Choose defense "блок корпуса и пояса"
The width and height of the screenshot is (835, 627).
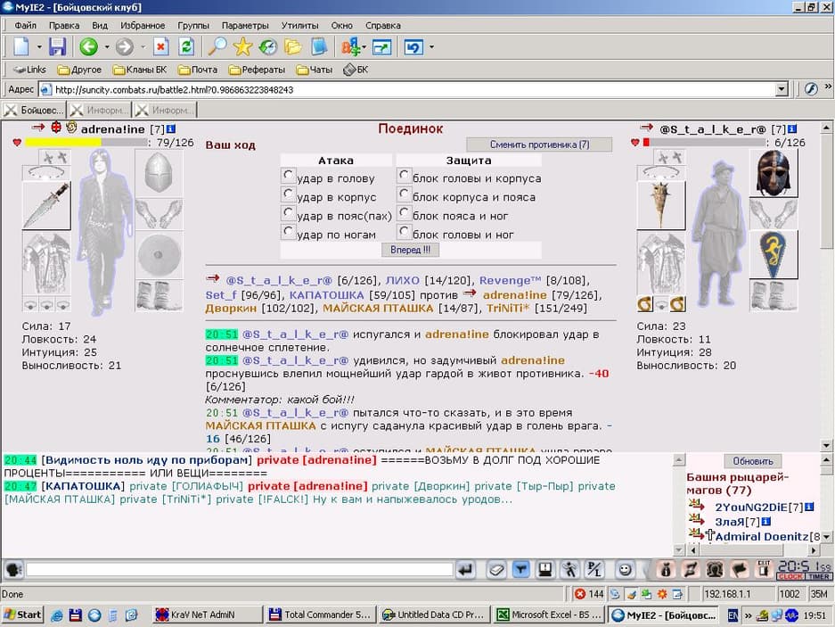[x=405, y=195]
